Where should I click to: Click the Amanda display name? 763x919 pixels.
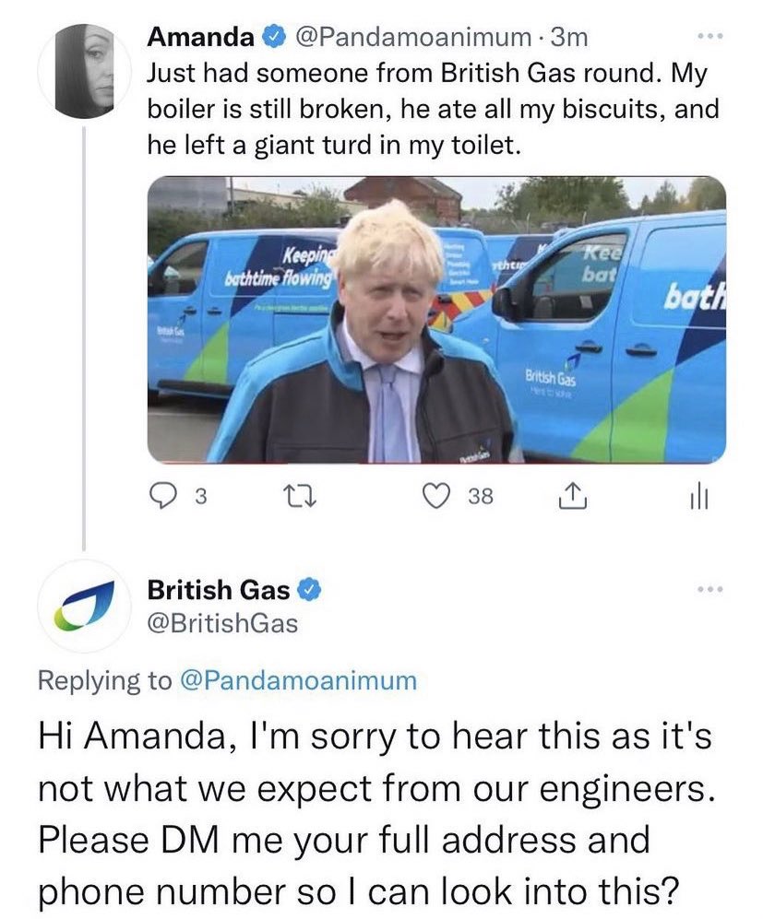coord(201,38)
